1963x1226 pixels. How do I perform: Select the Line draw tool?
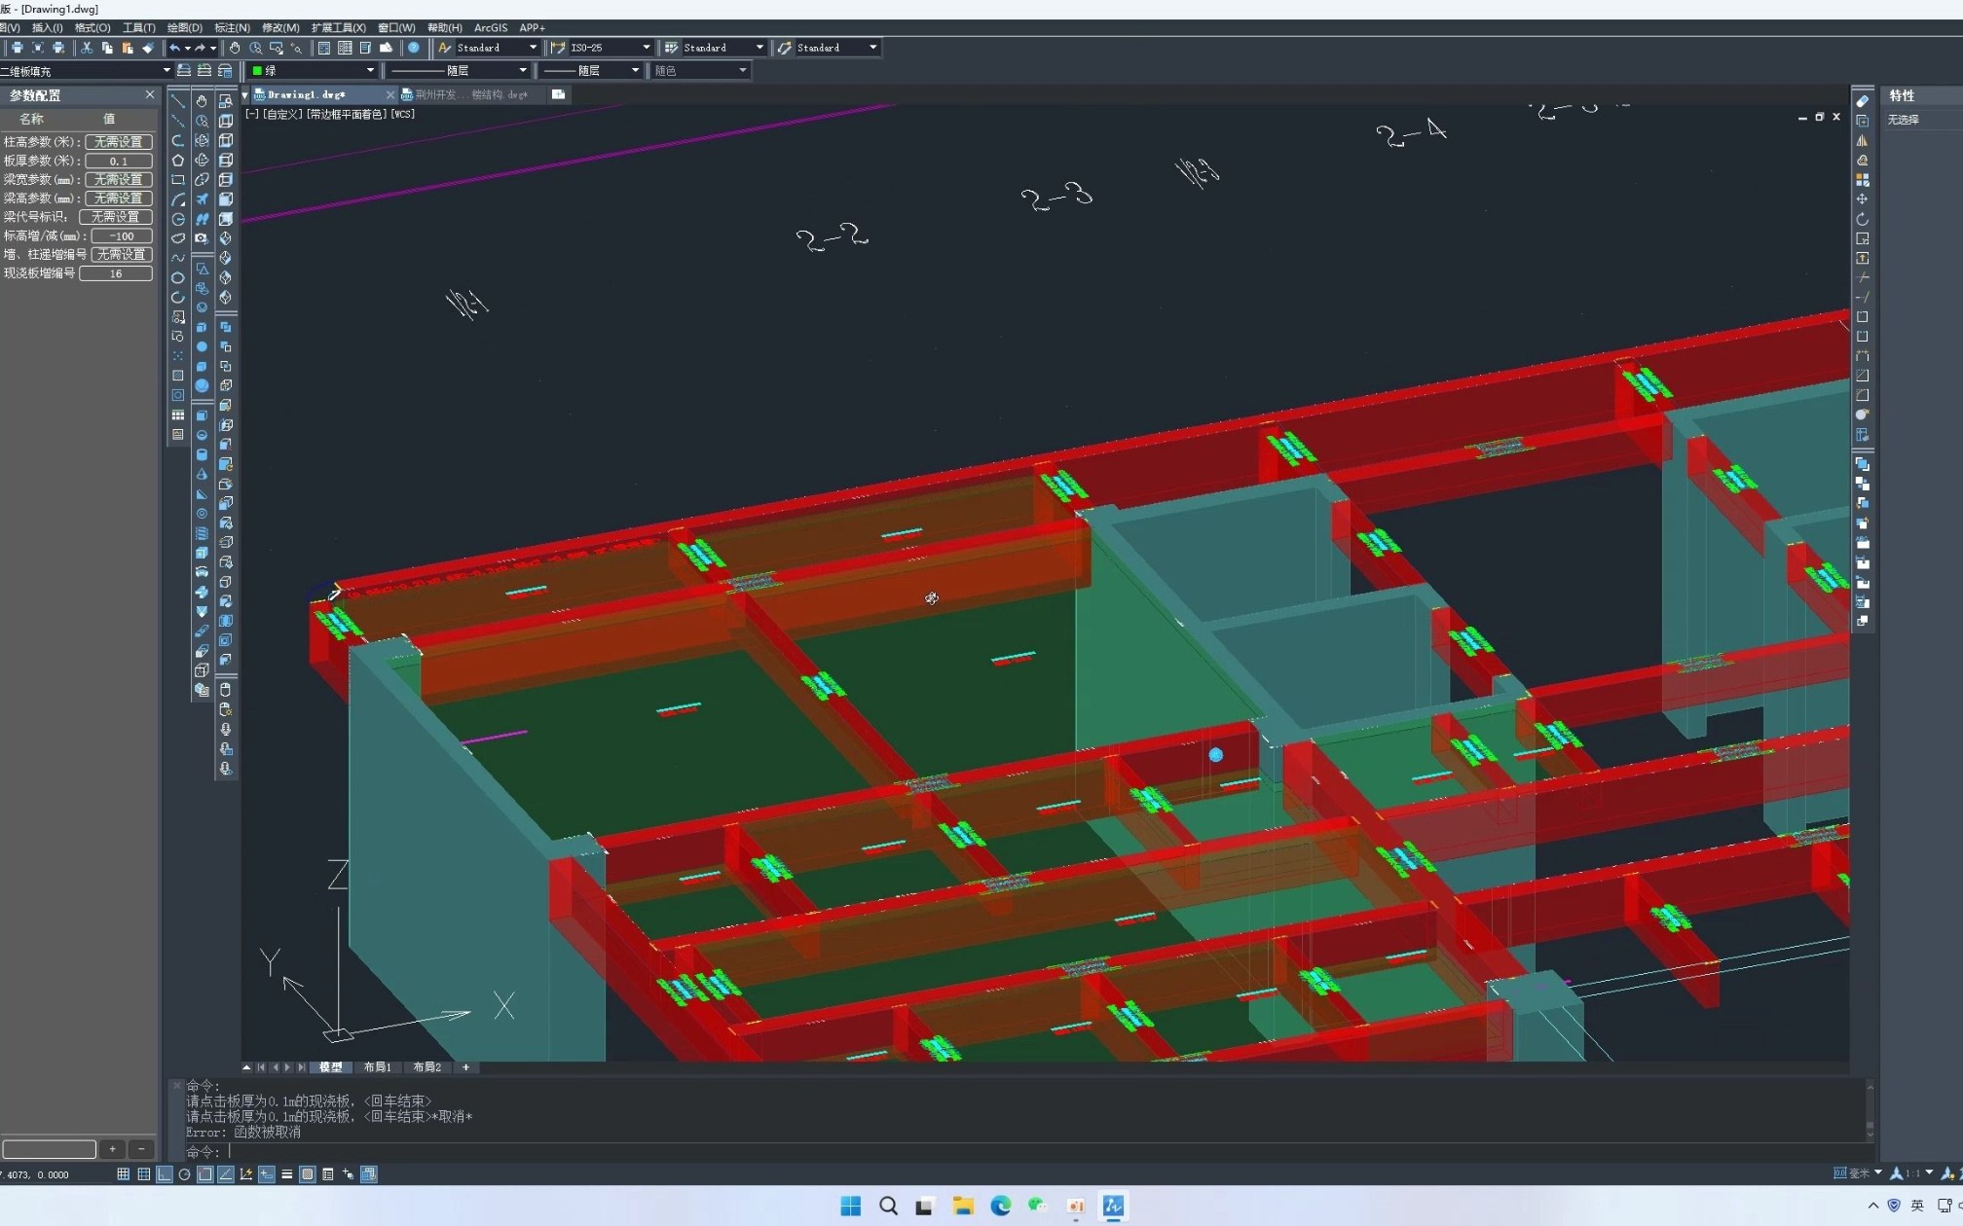[178, 101]
